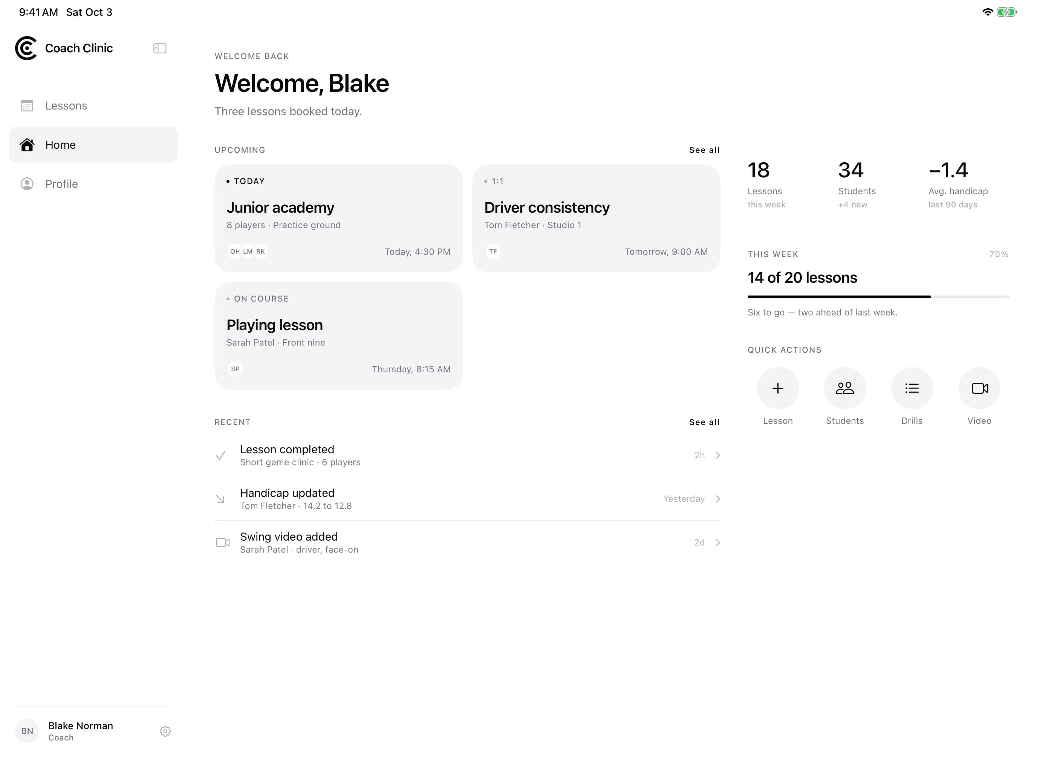Click the −1.4 Avg. handicap stat
The height and width of the screenshot is (777, 1037).
(958, 184)
